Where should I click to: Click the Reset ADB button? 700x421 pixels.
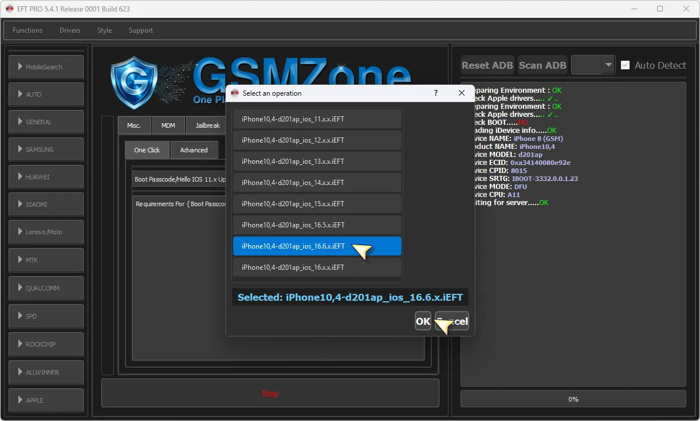pos(487,65)
